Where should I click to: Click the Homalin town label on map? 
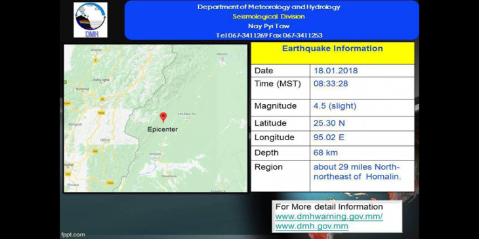point(156,154)
